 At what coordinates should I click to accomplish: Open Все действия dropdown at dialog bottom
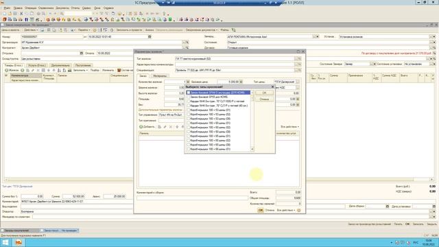[x=286, y=210]
